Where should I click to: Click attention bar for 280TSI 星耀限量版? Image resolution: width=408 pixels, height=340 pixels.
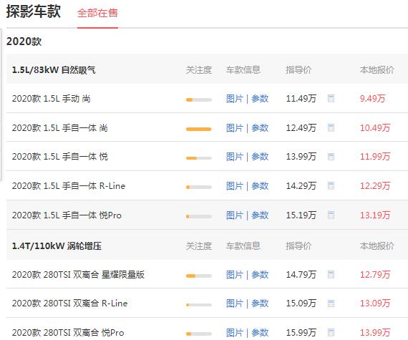pos(199,276)
